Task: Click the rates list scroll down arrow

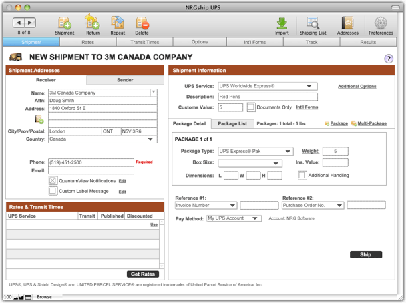Action: point(162,266)
